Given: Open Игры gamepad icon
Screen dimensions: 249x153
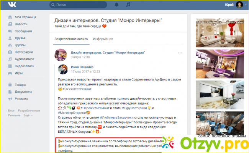Looking at the screenshot, I should coord(10,73).
